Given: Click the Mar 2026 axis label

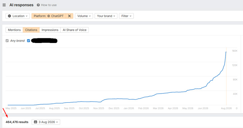Looking at the screenshot, I should pos(158,108).
